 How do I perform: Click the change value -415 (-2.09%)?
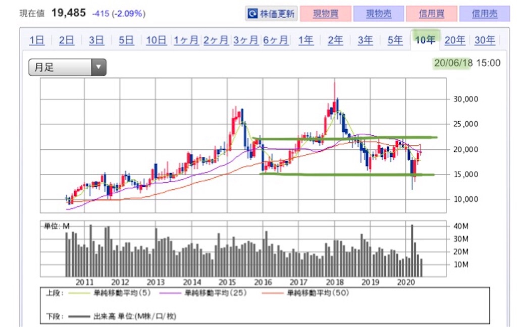119,14
